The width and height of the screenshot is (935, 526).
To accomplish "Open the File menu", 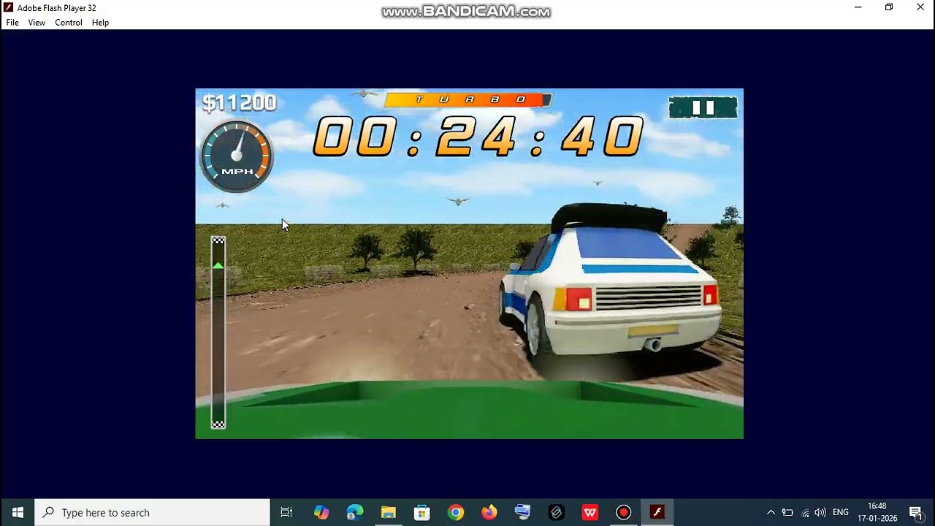I will [12, 23].
